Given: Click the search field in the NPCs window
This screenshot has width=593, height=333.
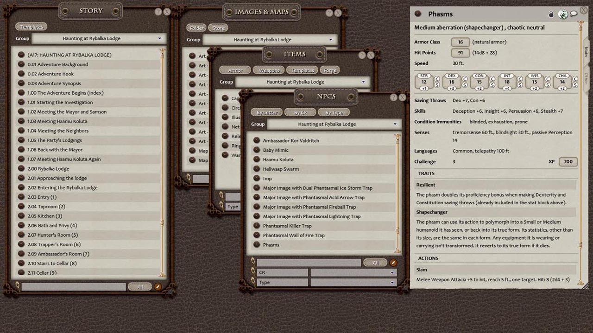Looking at the screenshot, I should click(308, 262).
